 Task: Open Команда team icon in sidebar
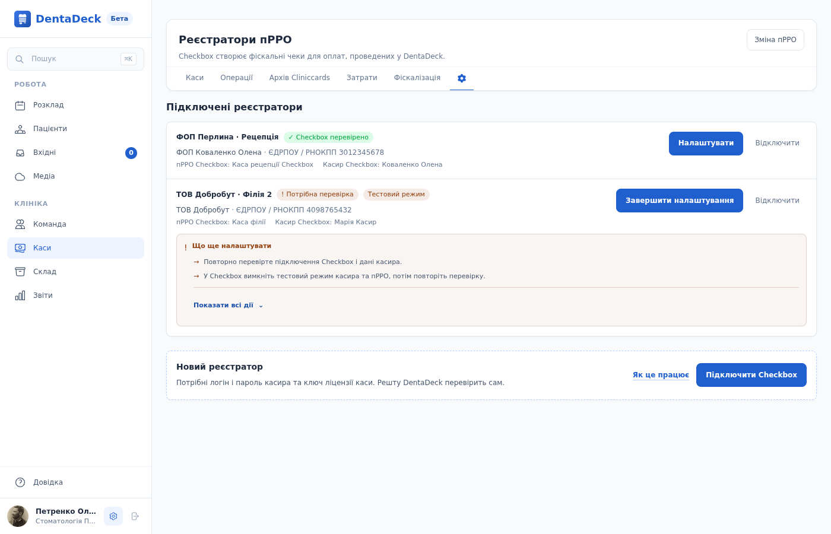tap(20, 224)
